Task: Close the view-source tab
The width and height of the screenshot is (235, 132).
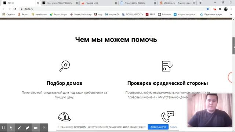Action: (77, 3)
